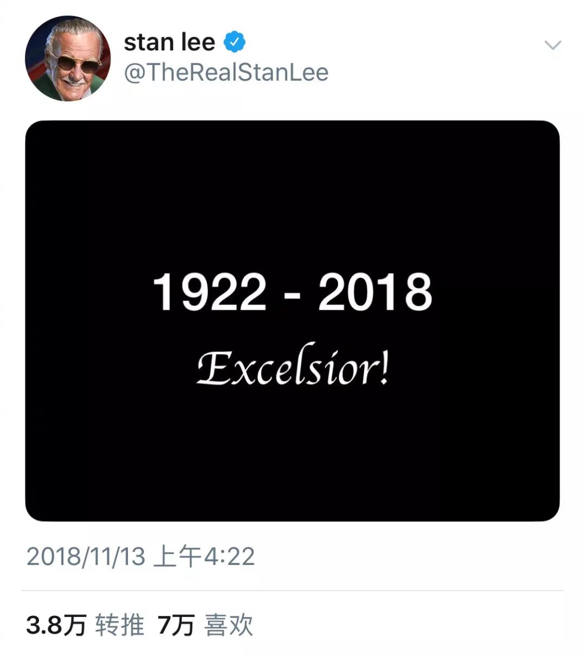
Task: Click the 2018/11/13 tweet date
Action: click(86, 556)
